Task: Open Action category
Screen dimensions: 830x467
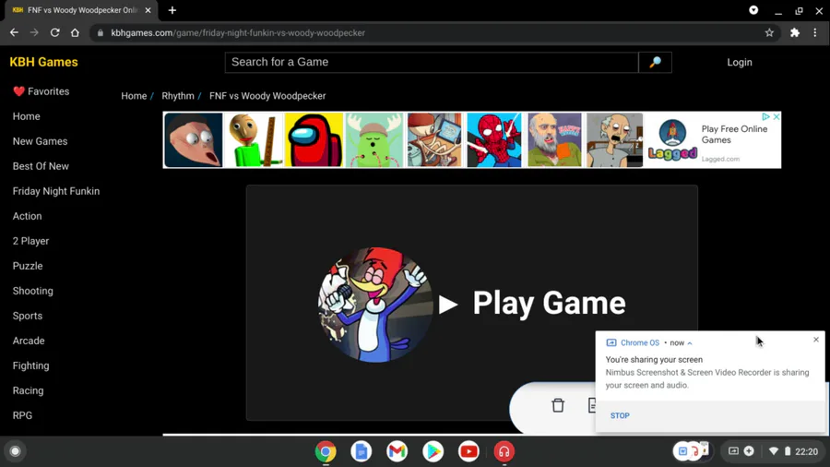Action: tap(27, 216)
